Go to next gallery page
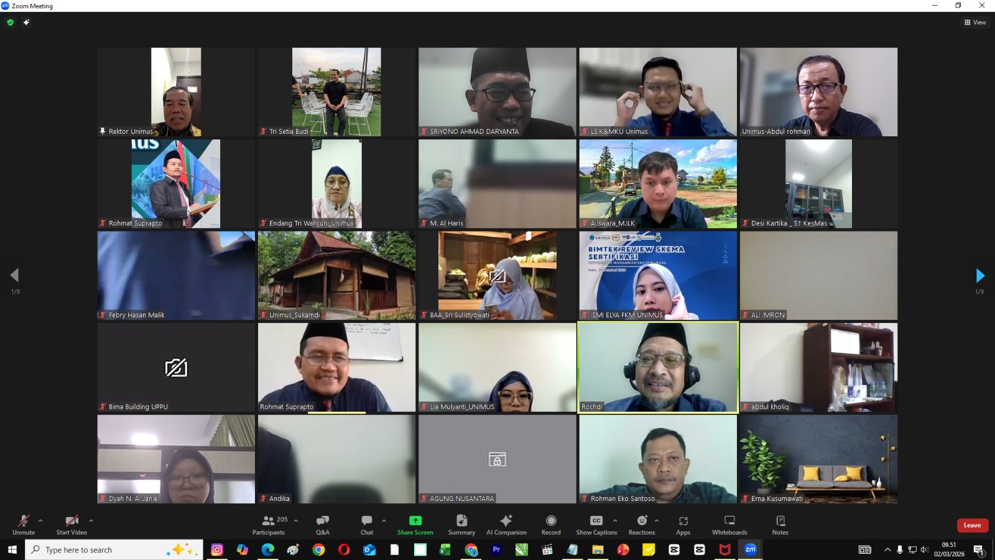Screen dimensions: 995x560 tap(981, 276)
